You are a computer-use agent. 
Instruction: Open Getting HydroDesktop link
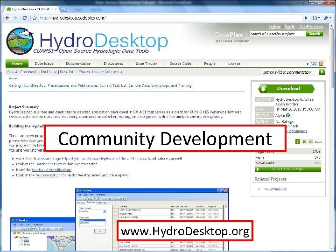(28, 85)
